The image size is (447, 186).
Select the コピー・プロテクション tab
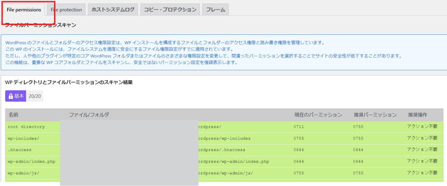tap(170, 10)
